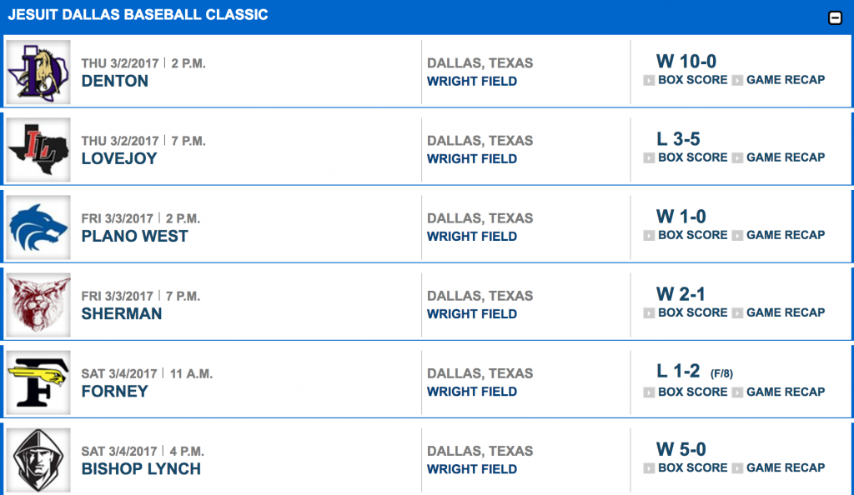Open Box Score for the Sherman game
Image resolution: width=854 pixels, height=495 pixels.
[x=692, y=312]
